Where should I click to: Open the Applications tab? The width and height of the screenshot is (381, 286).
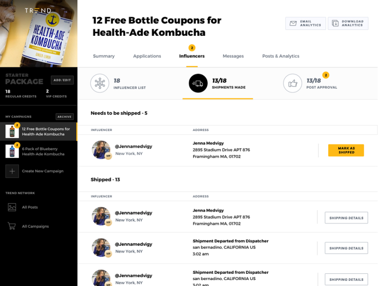147,56
